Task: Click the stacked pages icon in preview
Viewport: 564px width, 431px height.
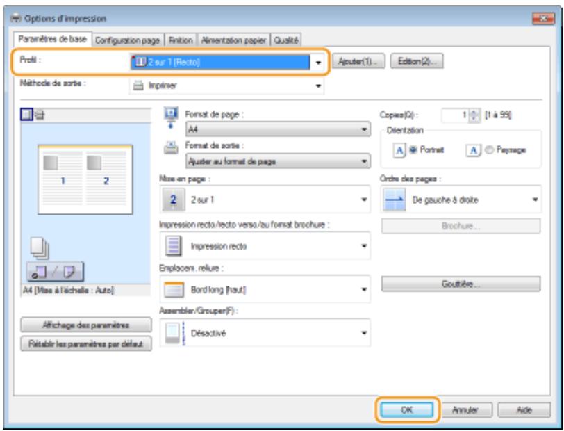Action: click(x=40, y=248)
